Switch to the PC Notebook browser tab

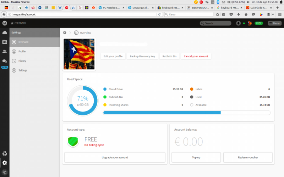(111, 8)
